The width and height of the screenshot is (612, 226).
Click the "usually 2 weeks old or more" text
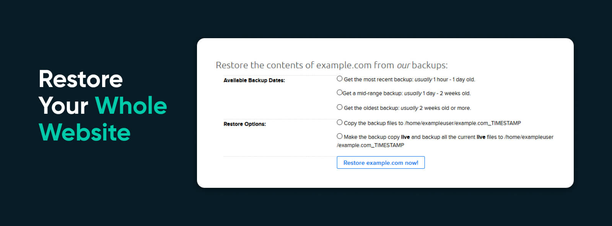click(436, 108)
